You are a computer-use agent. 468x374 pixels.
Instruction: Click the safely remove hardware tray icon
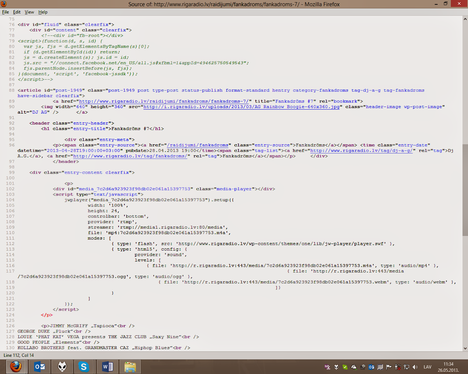click(363, 367)
